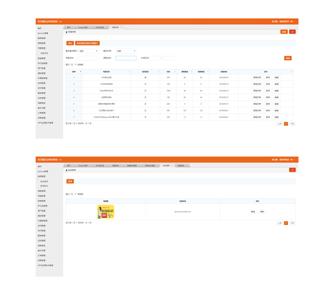Screen dimensions: 333x303
Task: Click page '1' in the lower pagination
Action: click(286, 223)
